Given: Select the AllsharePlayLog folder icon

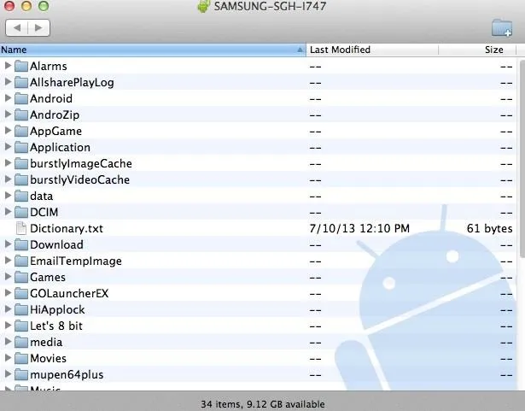Looking at the screenshot, I should point(21,82).
